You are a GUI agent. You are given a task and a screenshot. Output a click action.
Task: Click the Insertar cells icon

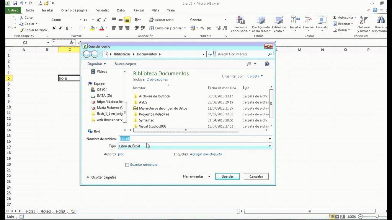[296, 20]
